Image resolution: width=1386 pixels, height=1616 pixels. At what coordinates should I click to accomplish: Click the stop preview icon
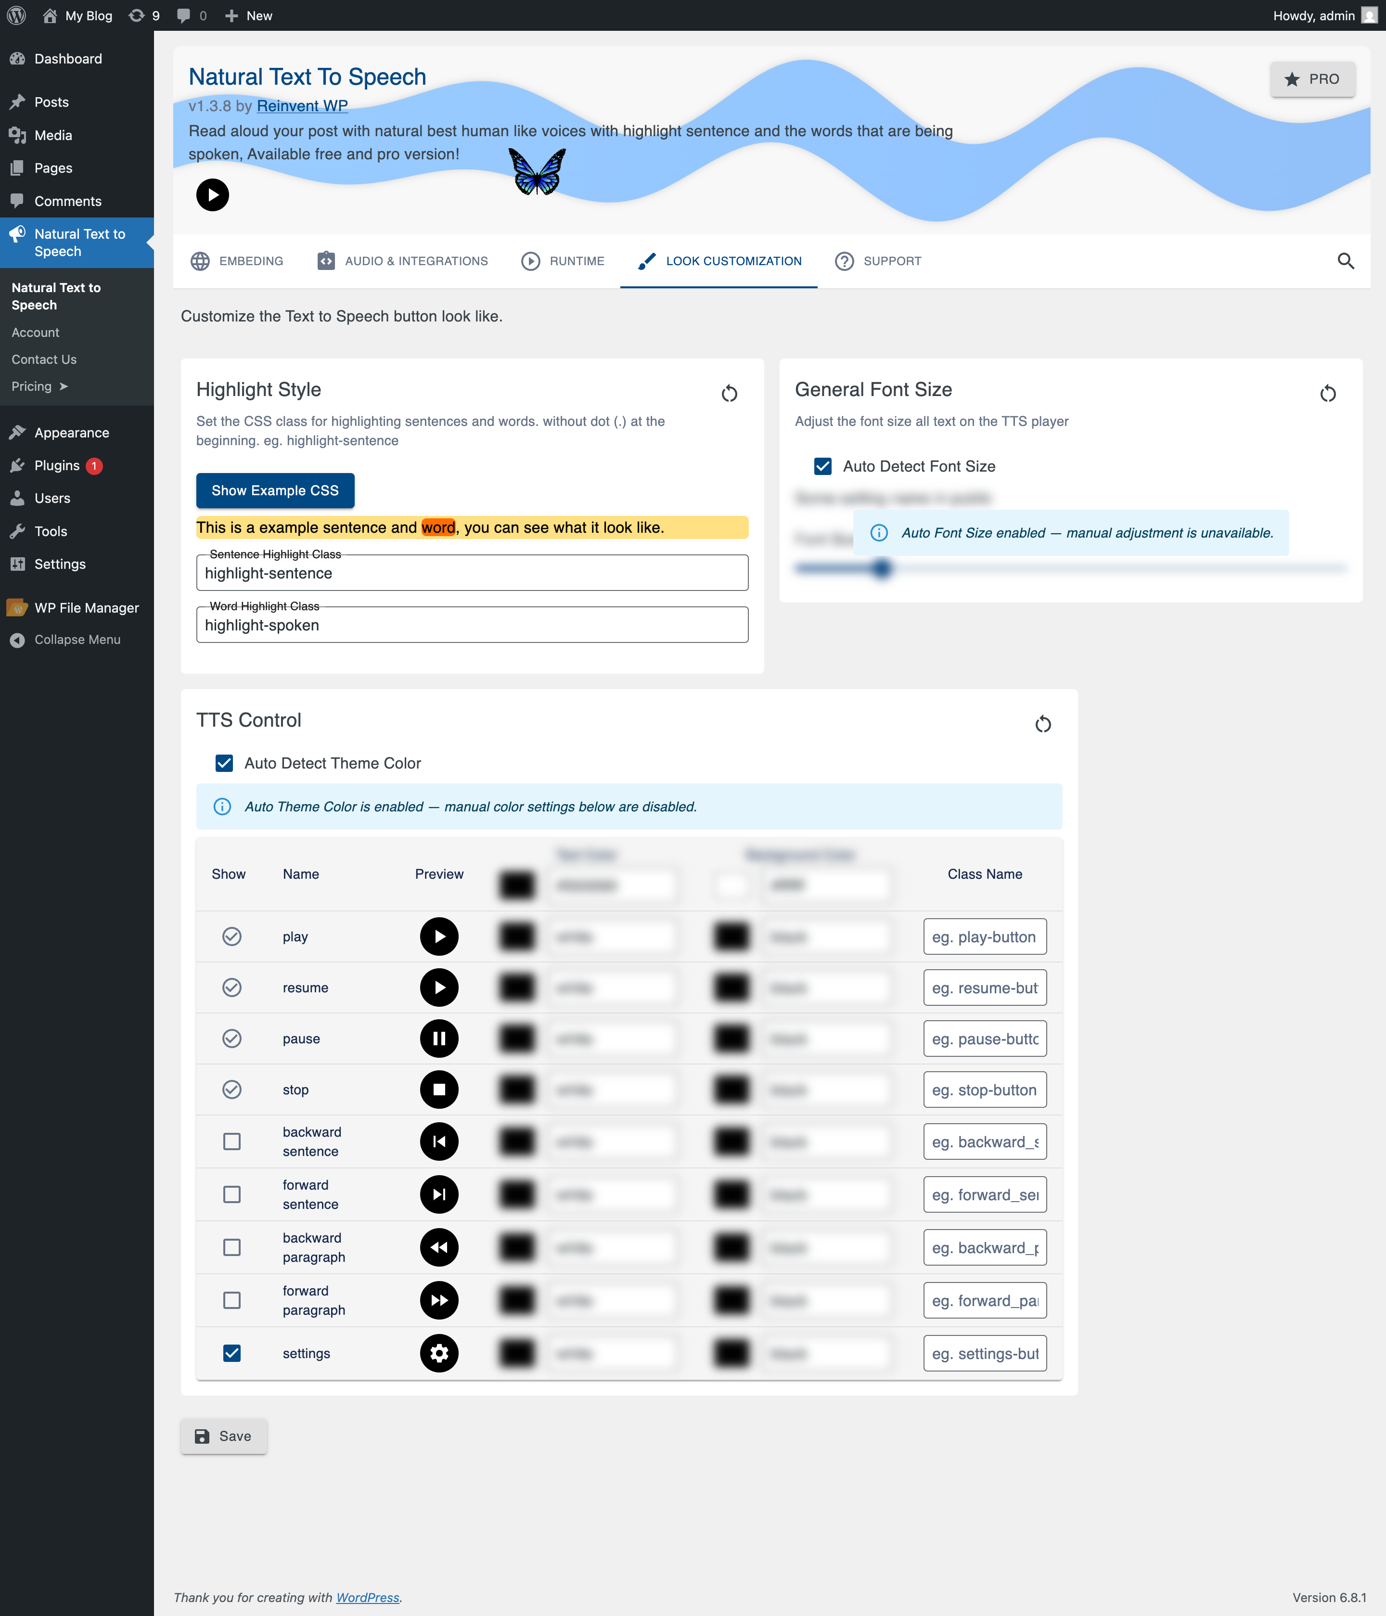tap(439, 1090)
